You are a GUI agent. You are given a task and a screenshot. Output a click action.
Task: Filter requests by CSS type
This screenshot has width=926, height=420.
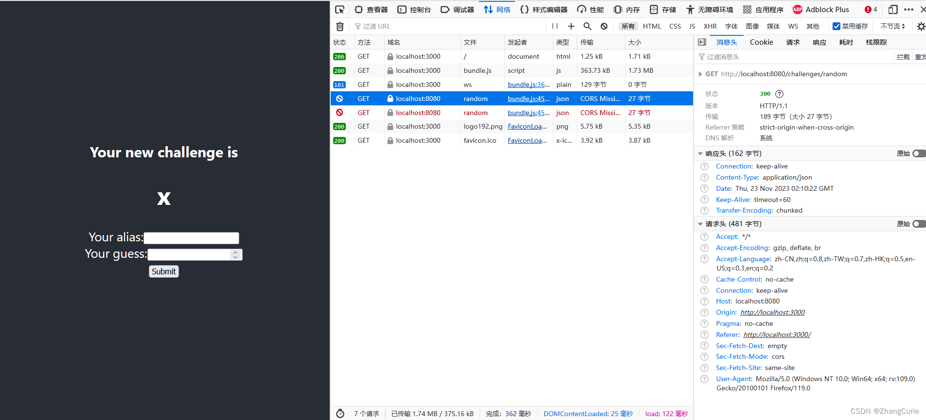pyautogui.click(x=675, y=26)
